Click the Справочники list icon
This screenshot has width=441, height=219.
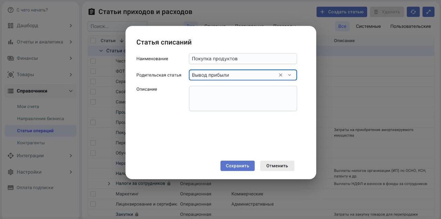(10, 91)
